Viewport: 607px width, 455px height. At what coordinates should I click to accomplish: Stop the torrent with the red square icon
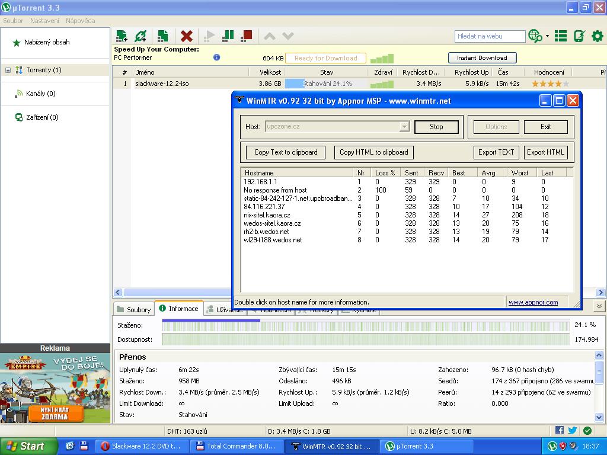pyautogui.click(x=246, y=36)
